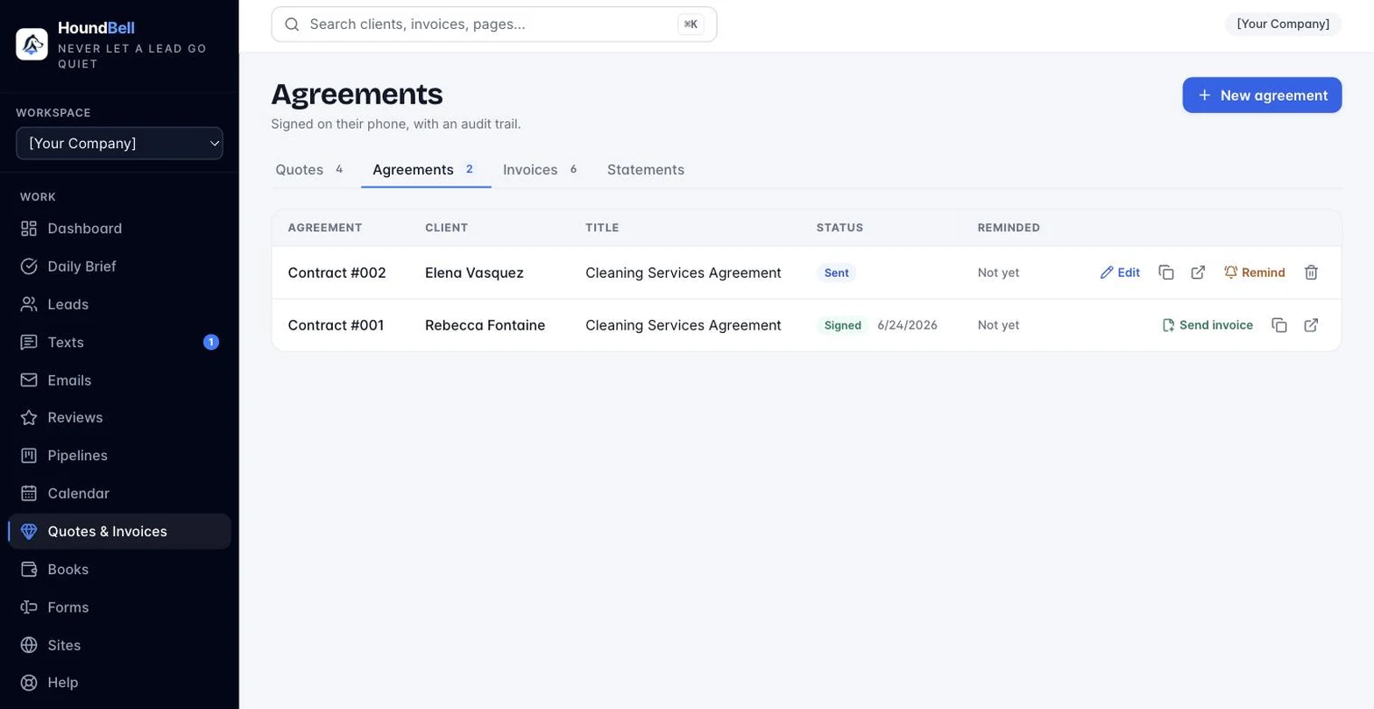1374x709 pixels.
Task: Open Books from the sidebar
Action: pyautogui.click(x=120, y=569)
